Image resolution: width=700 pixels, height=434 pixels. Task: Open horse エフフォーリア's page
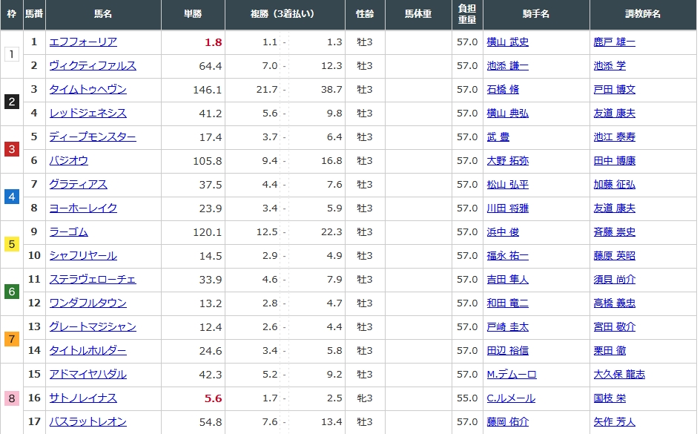coord(83,42)
